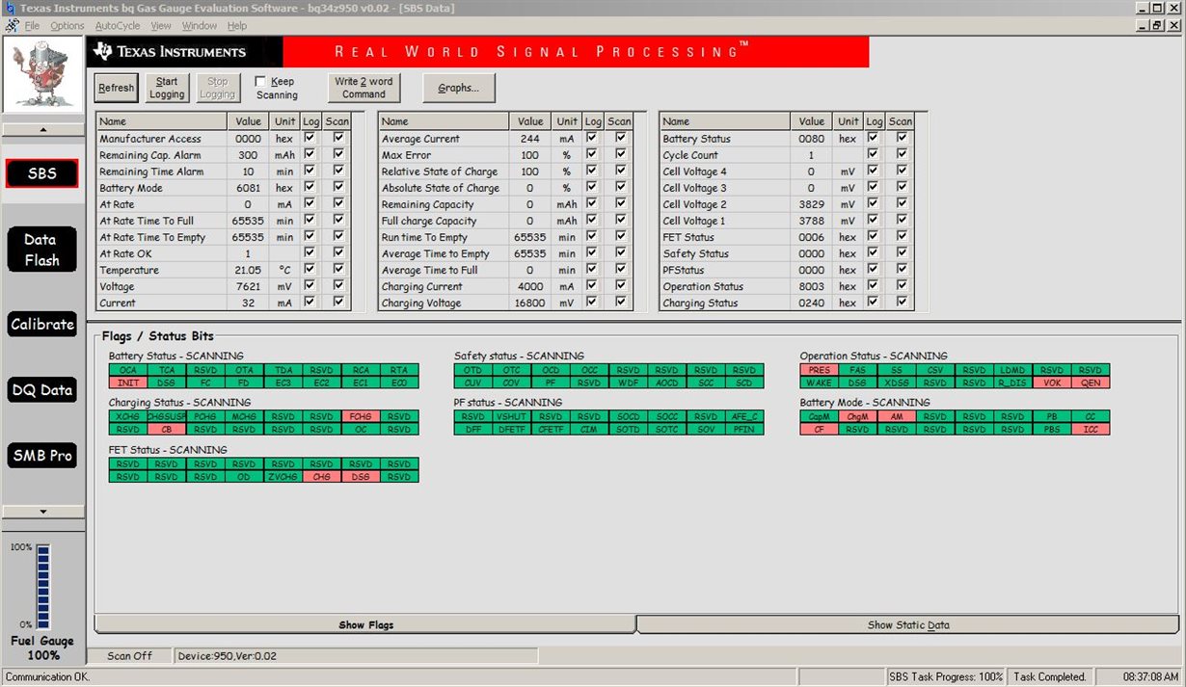Click the Stop Logging button

pyautogui.click(x=218, y=88)
